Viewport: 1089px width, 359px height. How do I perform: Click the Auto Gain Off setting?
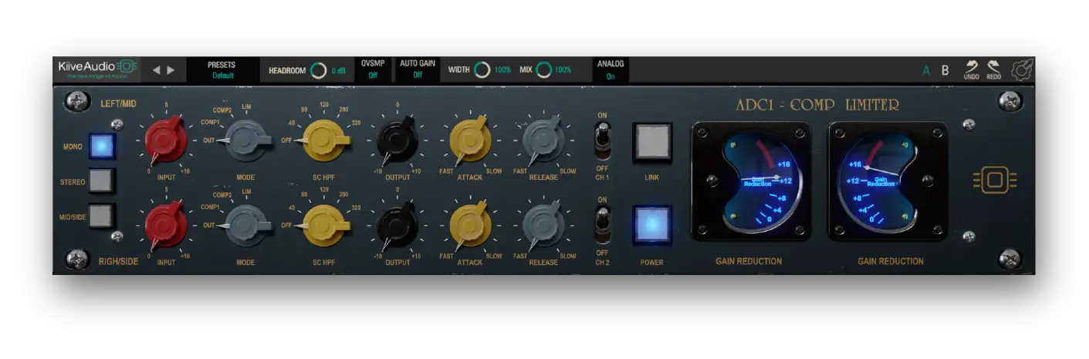(418, 70)
